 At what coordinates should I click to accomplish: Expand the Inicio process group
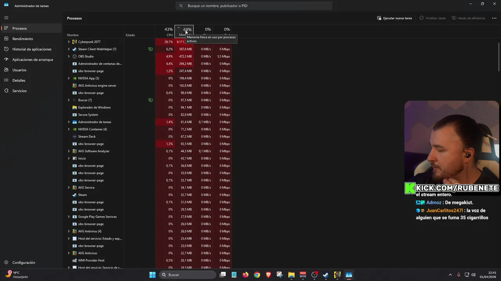69,158
